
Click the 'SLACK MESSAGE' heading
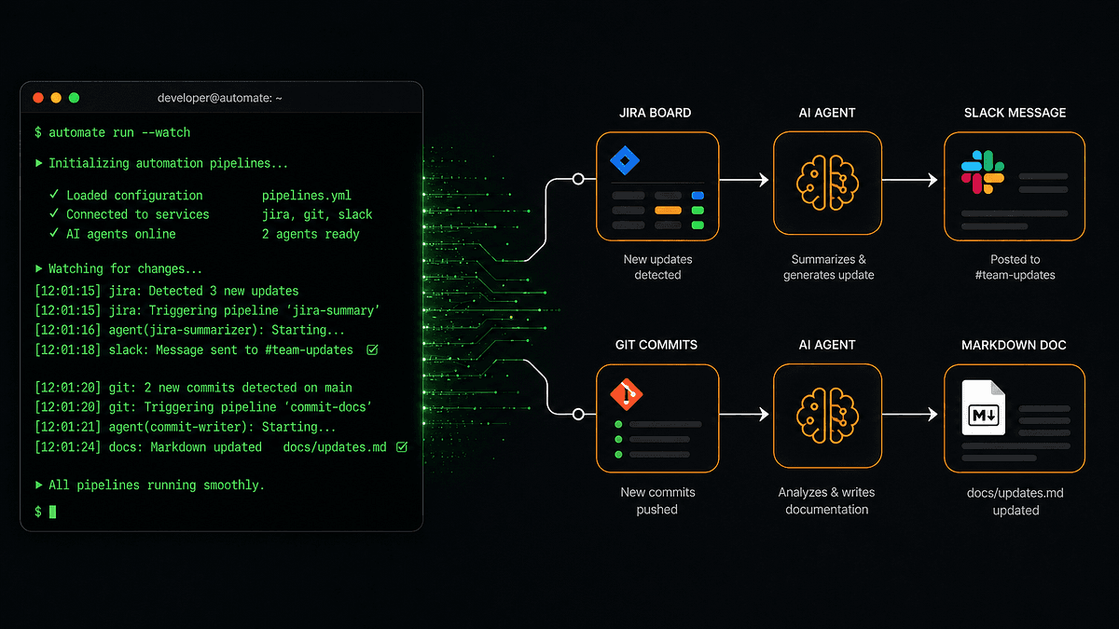(x=1015, y=113)
